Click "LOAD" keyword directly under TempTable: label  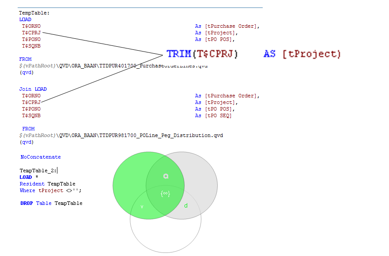[25, 19]
